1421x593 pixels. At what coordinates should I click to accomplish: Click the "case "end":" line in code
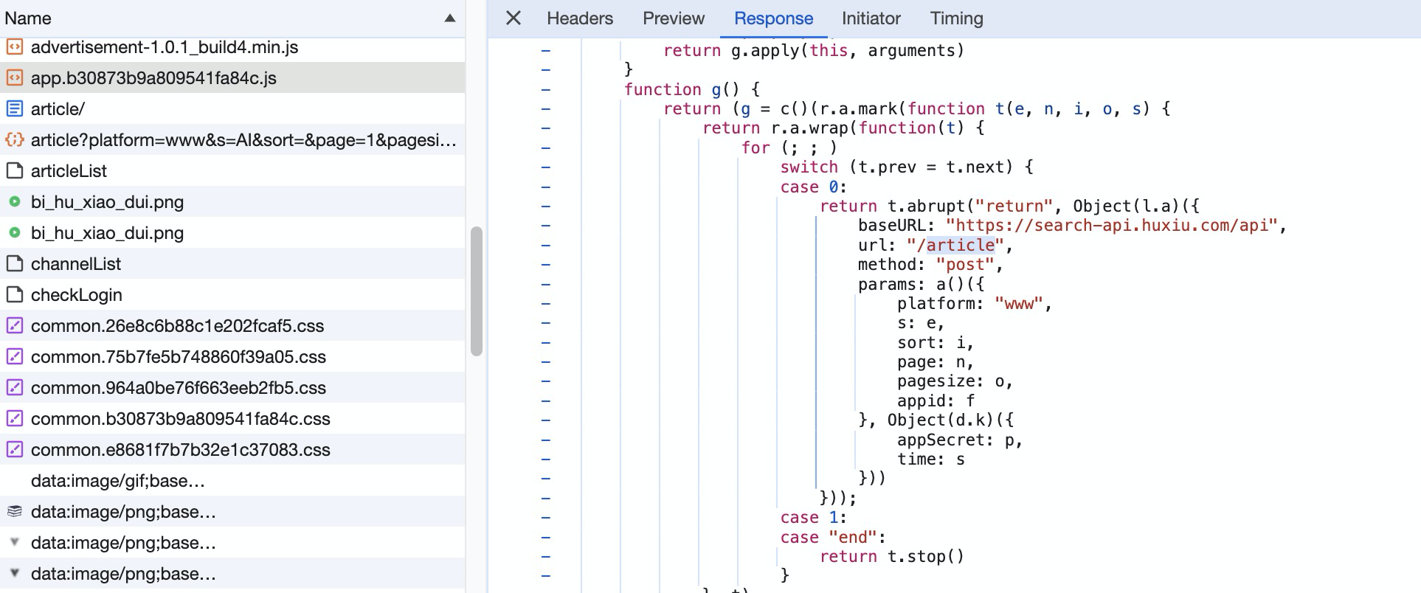pyautogui.click(x=833, y=538)
